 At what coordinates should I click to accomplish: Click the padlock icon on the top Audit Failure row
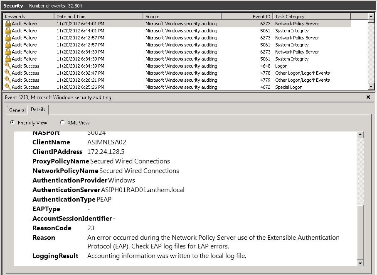[x=8, y=23]
